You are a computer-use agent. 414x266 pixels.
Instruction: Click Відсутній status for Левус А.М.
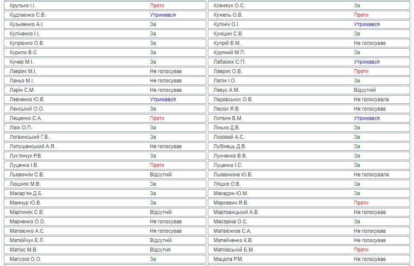pyautogui.click(x=365, y=90)
